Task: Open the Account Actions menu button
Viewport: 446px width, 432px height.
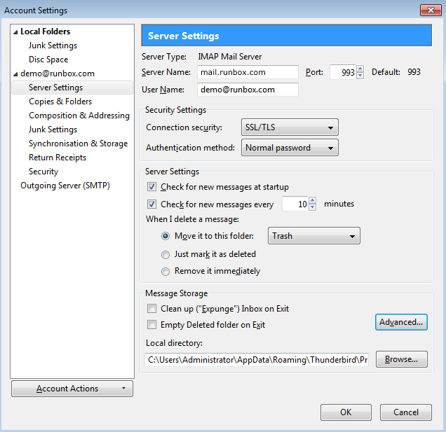Action: 72,389
